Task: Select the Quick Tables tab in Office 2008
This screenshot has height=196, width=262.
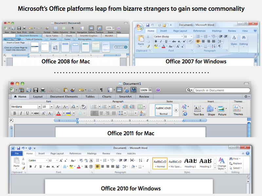Action: (x=52, y=36)
